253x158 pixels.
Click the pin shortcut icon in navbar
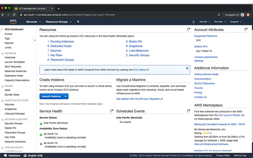click(78, 22)
